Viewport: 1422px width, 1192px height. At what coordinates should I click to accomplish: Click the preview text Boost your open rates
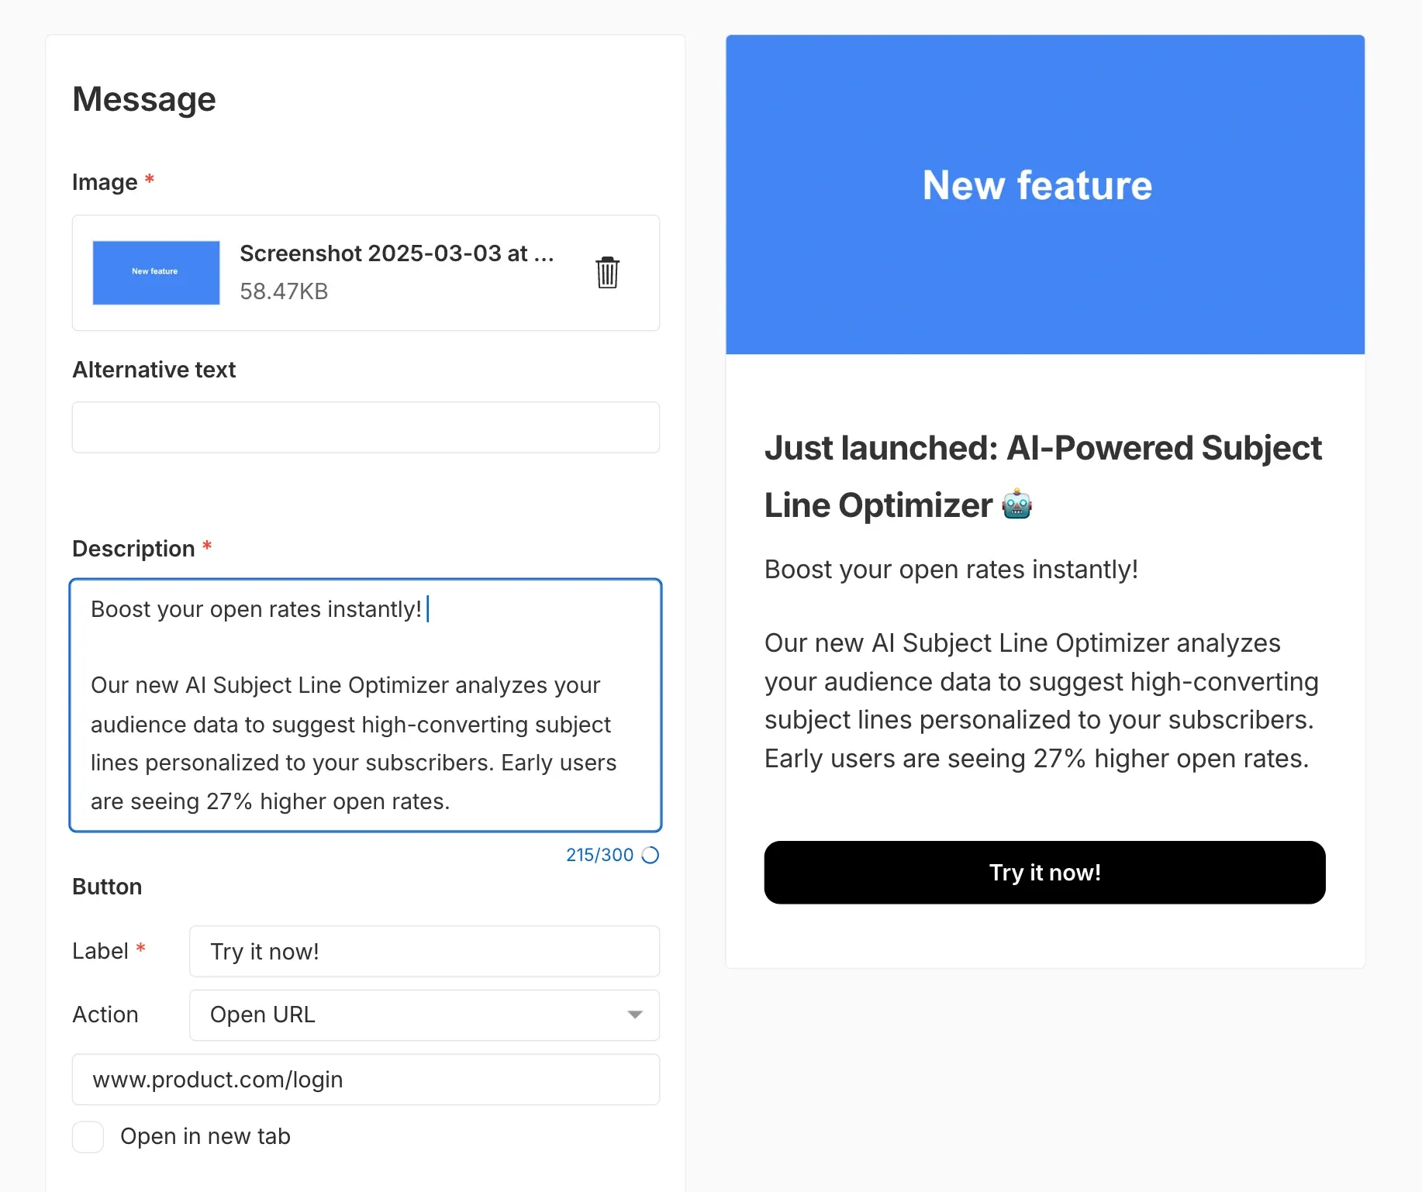(x=951, y=570)
